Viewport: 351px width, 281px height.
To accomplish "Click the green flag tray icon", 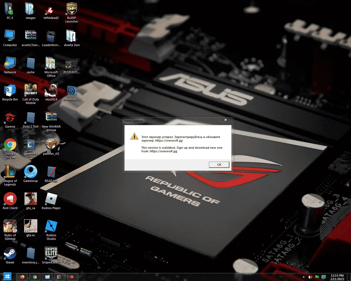I will (x=317, y=277).
